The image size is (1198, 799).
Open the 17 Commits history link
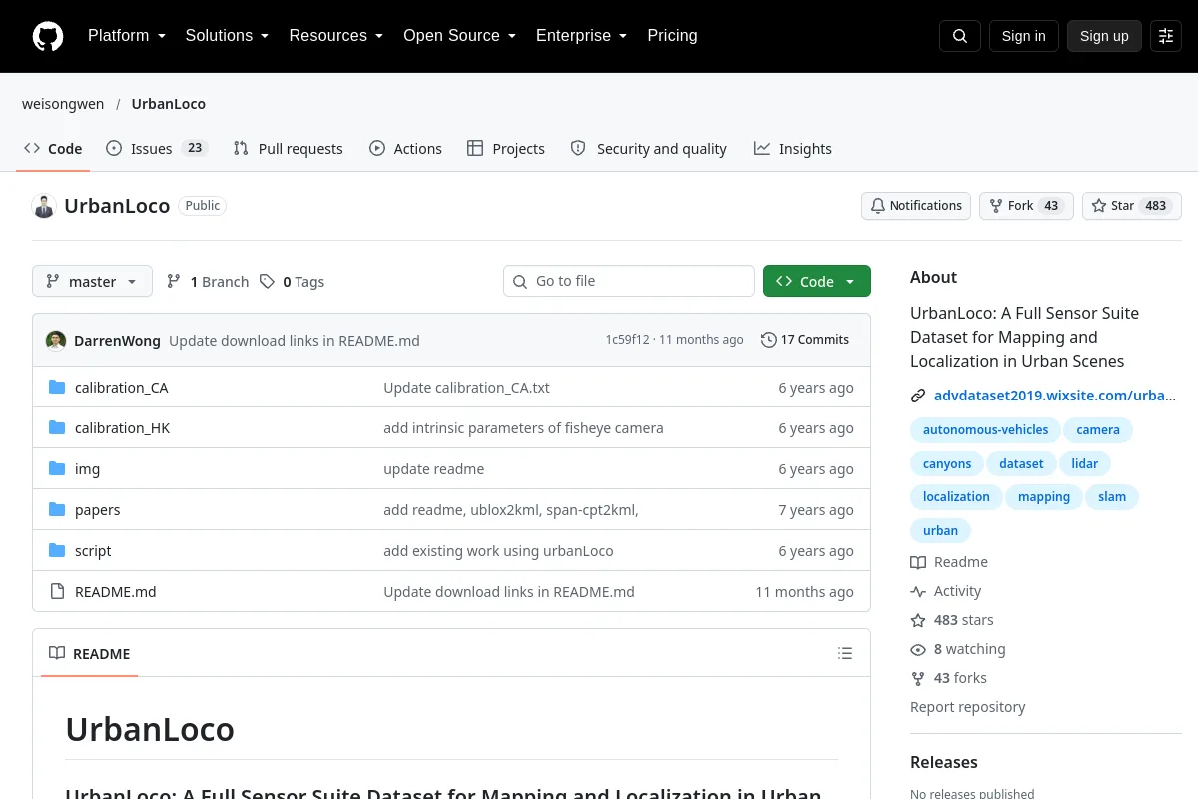click(x=805, y=340)
